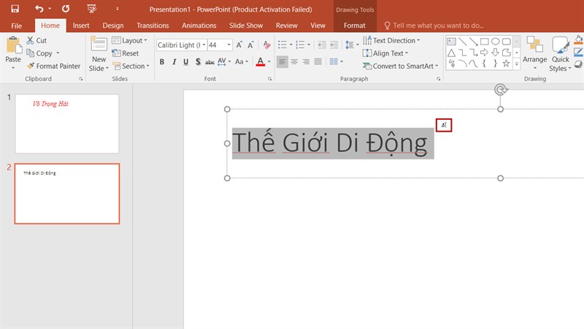Open the Font dialog launcher
Screen dimensions: 584x329
pos(269,79)
